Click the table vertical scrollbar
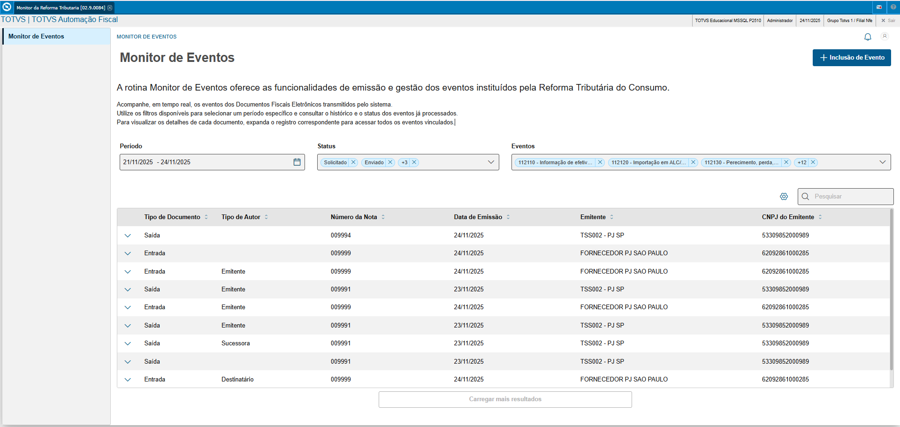The width and height of the screenshot is (900, 427). (892, 290)
